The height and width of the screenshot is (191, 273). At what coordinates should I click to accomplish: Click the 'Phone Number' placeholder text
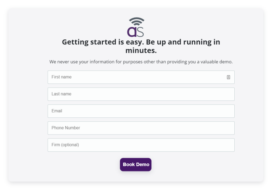tap(66, 128)
